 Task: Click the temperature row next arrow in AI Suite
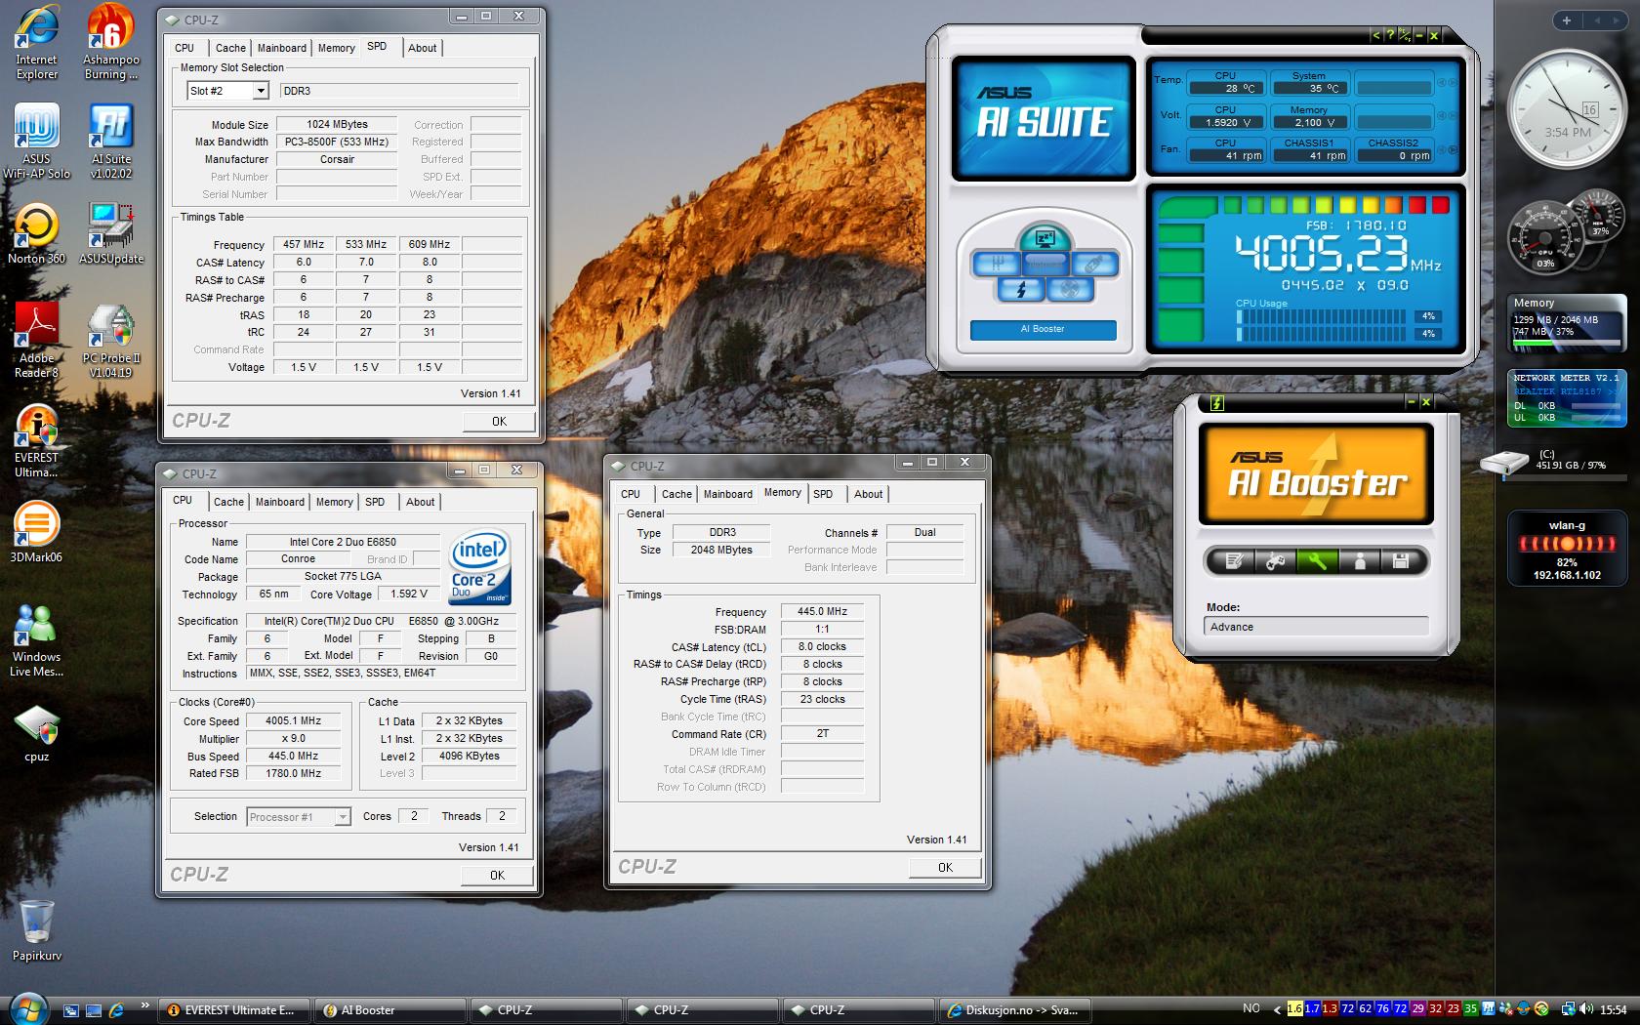point(1453,83)
